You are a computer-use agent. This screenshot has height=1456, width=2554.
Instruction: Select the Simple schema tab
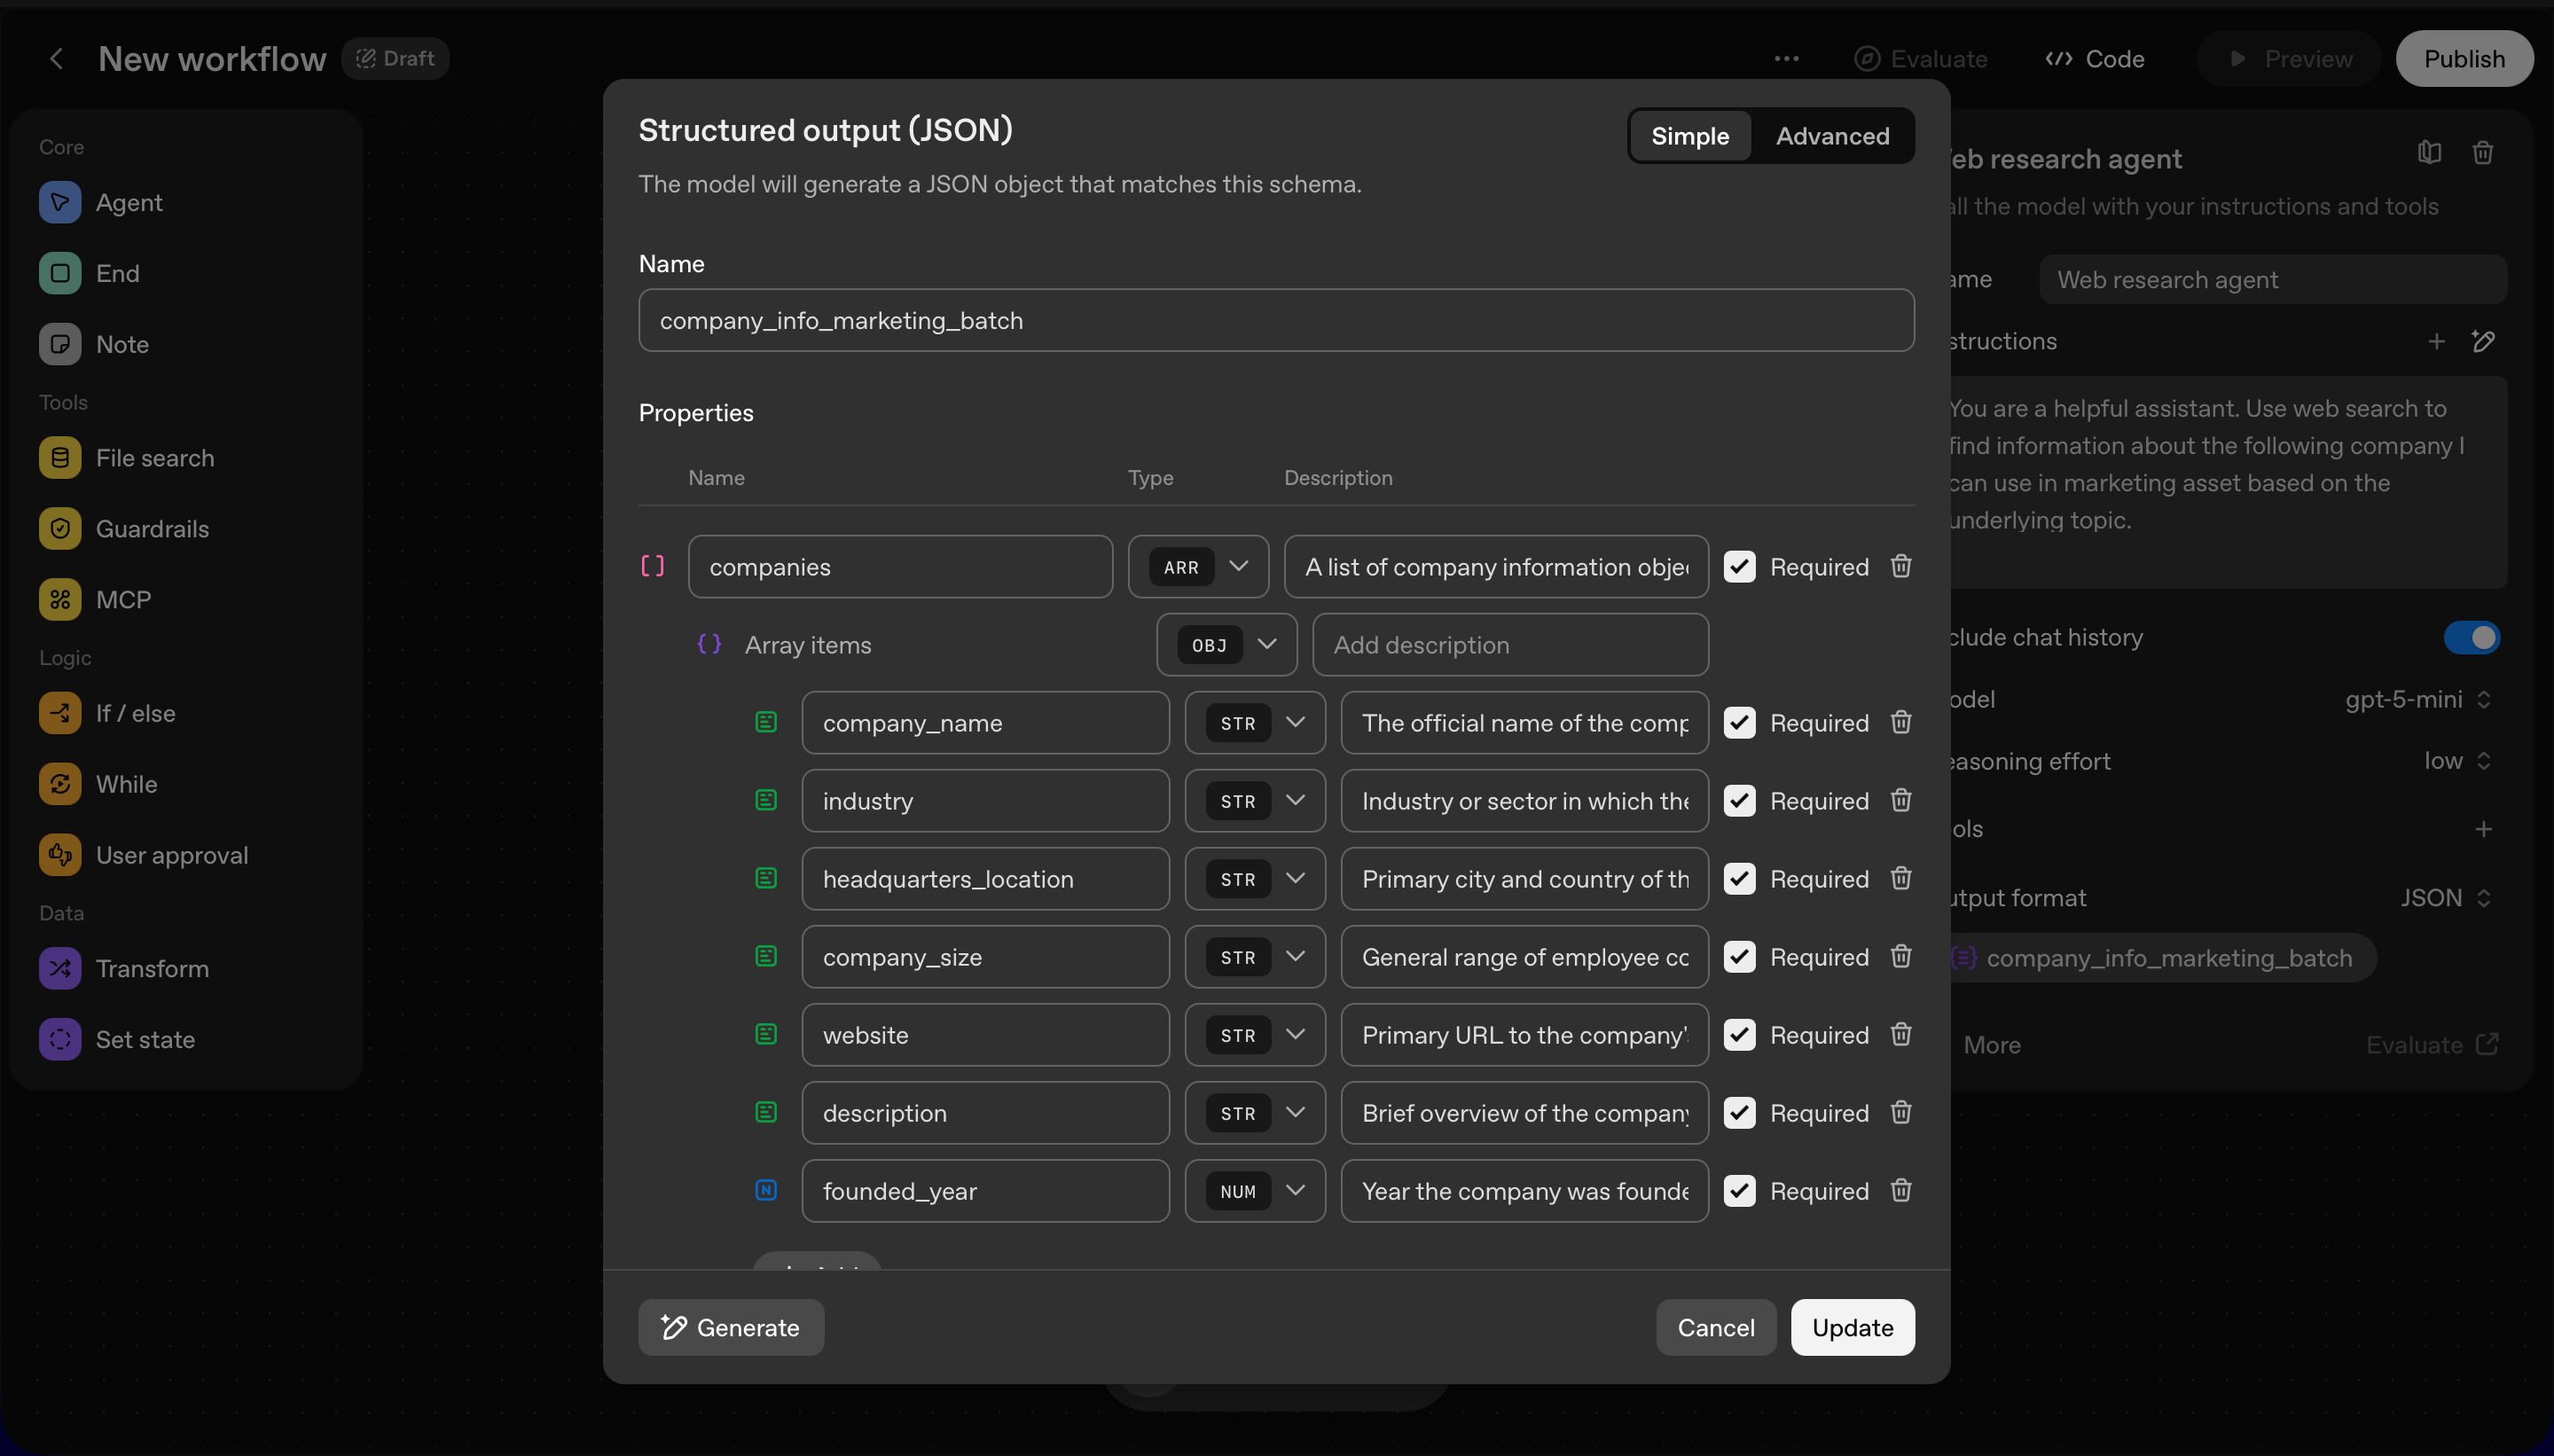pos(1689,136)
